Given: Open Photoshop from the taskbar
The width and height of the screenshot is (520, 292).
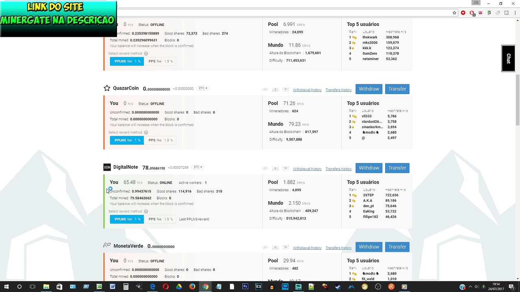Looking at the screenshot, I should 245,287.
